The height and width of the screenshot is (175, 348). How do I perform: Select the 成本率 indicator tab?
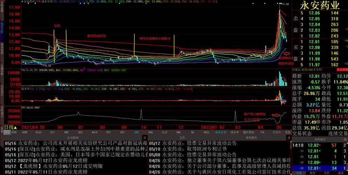point(234,132)
